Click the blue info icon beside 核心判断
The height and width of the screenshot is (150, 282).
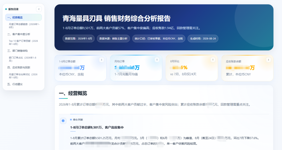[x=63, y=121]
